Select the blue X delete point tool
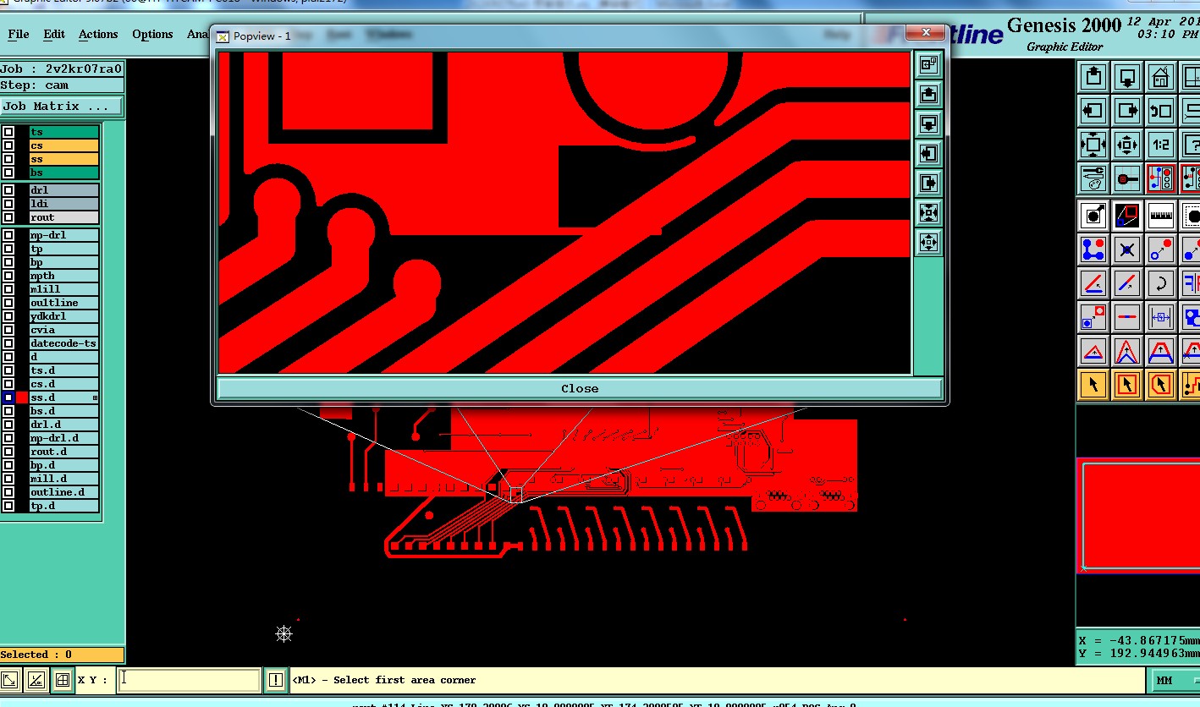This screenshot has width=1200, height=707. (1127, 249)
